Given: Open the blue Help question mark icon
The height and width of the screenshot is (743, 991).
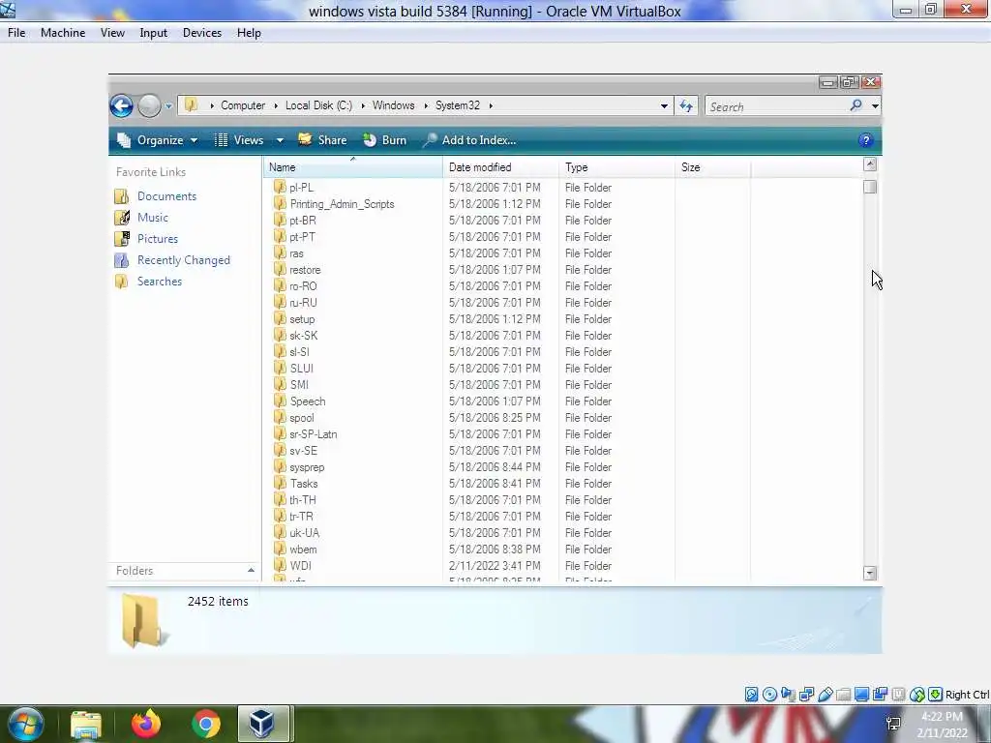Looking at the screenshot, I should [x=866, y=140].
